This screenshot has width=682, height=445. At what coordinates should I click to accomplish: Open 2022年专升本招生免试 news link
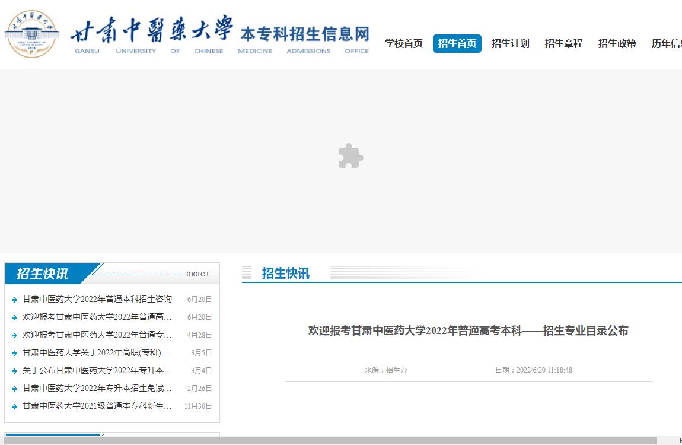[97, 389]
